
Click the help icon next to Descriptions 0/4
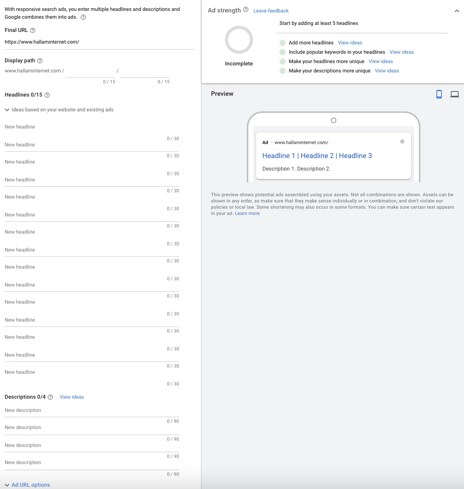50,397
